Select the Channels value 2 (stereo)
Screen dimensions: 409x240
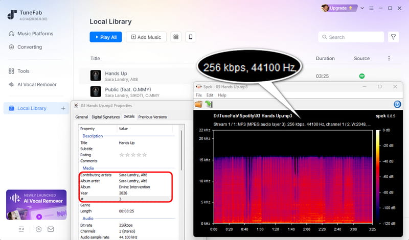coord(127,231)
